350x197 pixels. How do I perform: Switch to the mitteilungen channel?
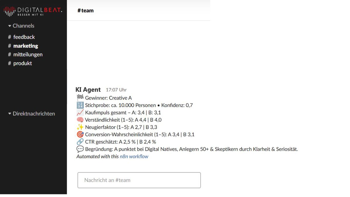tap(27, 55)
